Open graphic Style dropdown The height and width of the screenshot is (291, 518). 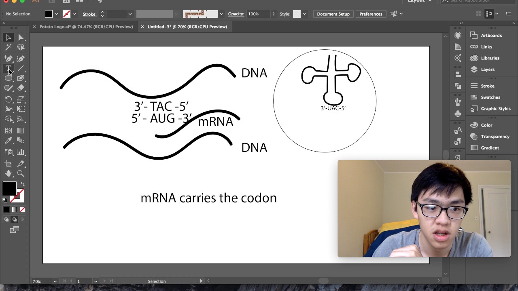[304, 14]
